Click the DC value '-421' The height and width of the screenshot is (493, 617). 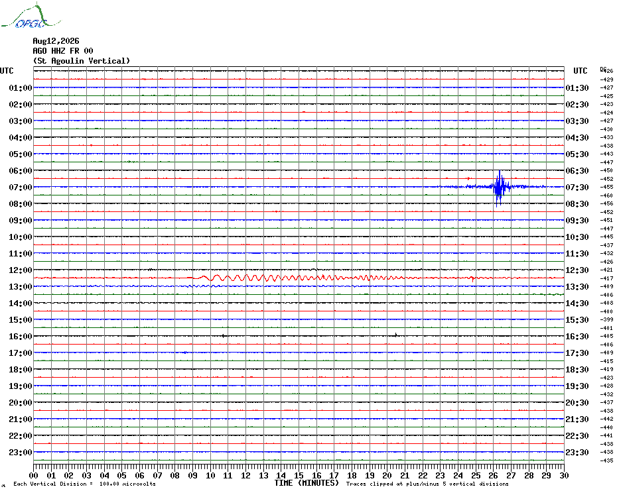point(606,270)
